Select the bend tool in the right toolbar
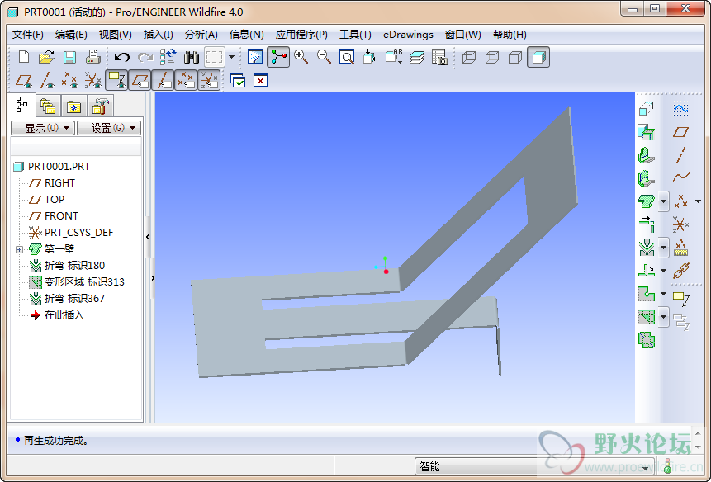Image resolution: width=711 pixels, height=482 pixels. (x=646, y=248)
